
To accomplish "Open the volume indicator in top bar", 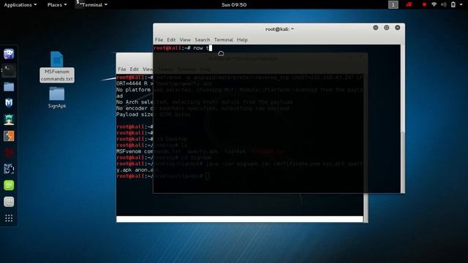I will click(x=444, y=4).
